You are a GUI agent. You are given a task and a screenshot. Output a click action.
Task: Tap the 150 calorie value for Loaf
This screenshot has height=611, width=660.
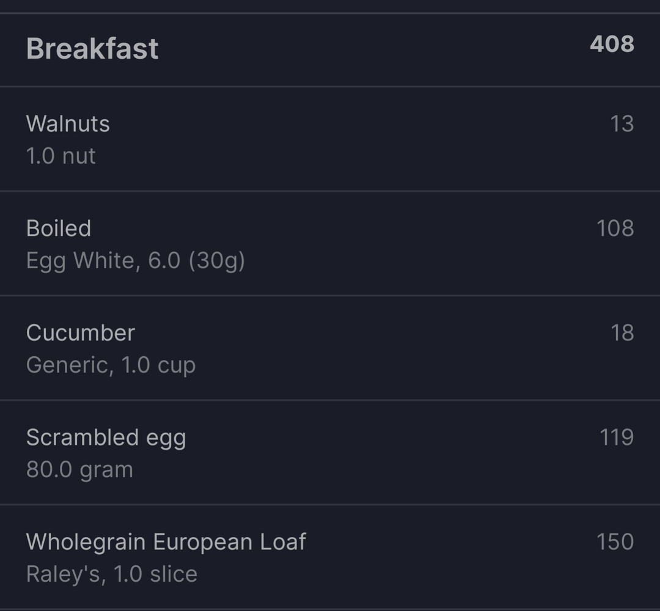(615, 541)
